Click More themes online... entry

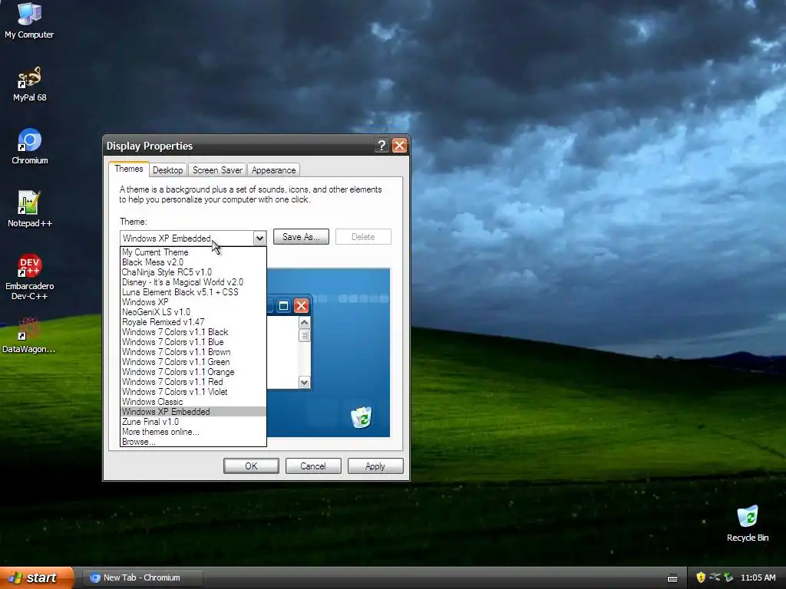click(x=193, y=432)
